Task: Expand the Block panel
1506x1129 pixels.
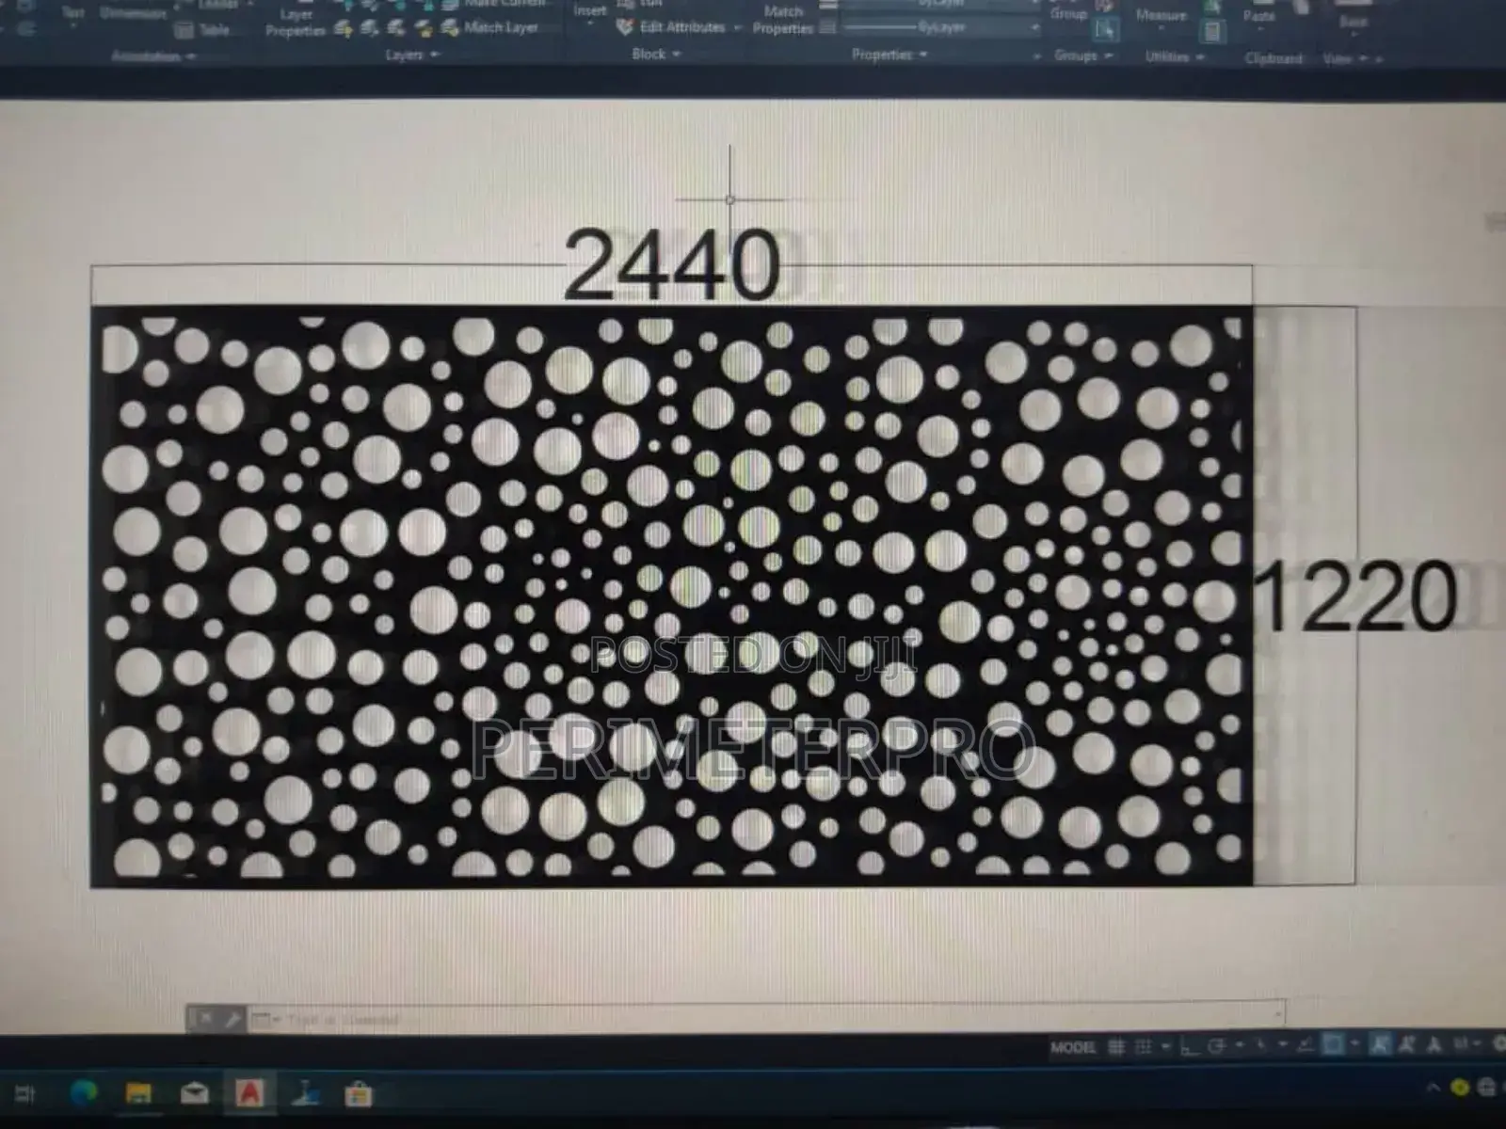Action: [x=656, y=55]
